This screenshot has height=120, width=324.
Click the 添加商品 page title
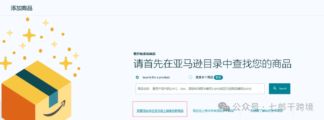pyautogui.click(x=22, y=8)
